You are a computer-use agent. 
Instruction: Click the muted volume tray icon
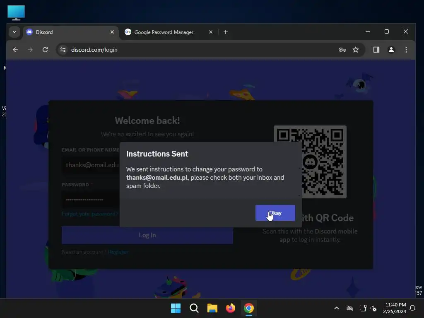[x=373, y=308]
